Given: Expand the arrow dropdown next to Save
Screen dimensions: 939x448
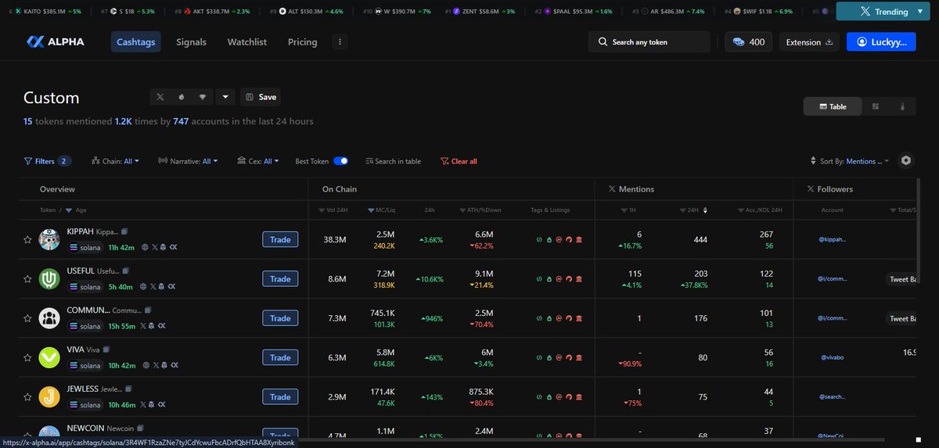Looking at the screenshot, I should [x=225, y=97].
